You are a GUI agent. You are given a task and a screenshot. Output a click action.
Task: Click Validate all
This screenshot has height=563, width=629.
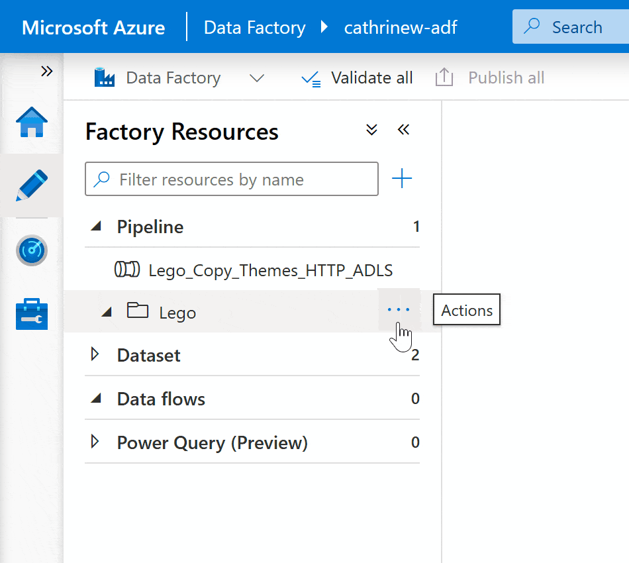pyautogui.click(x=358, y=78)
